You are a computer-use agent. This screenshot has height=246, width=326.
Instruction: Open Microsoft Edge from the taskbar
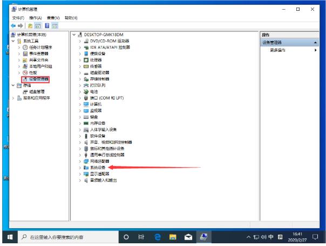pos(158,237)
